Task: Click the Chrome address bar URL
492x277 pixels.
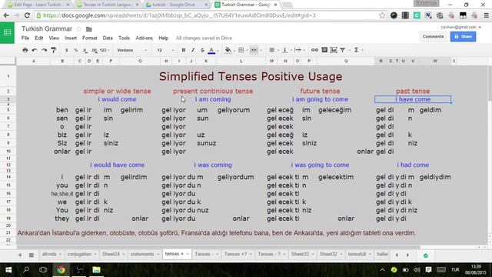Action: click(x=179, y=15)
